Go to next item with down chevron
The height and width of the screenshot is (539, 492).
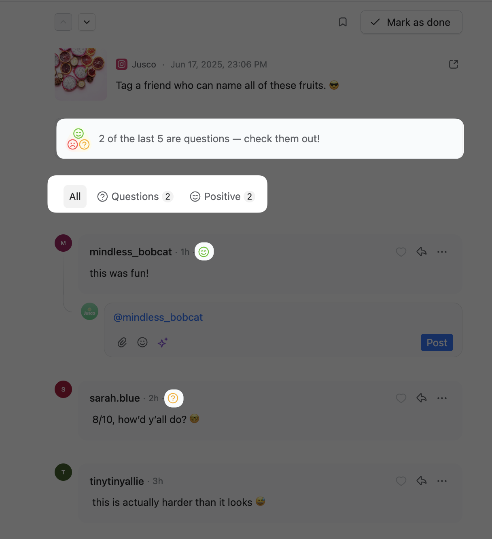point(87,22)
